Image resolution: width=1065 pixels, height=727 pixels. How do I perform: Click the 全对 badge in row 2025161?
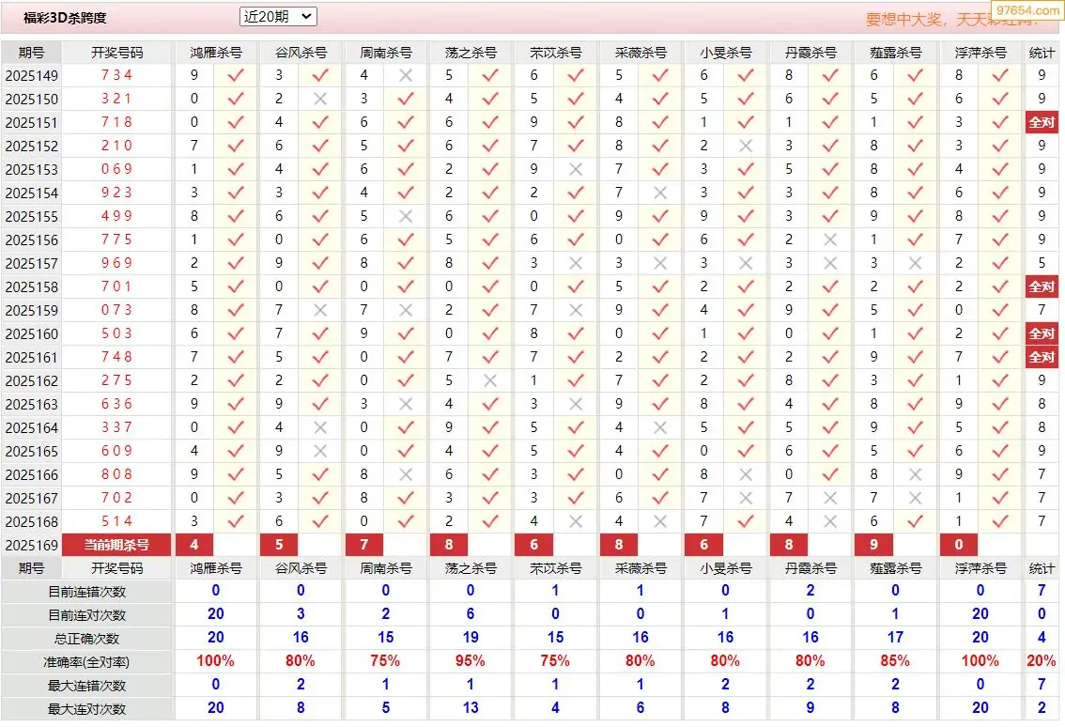(x=1042, y=357)
